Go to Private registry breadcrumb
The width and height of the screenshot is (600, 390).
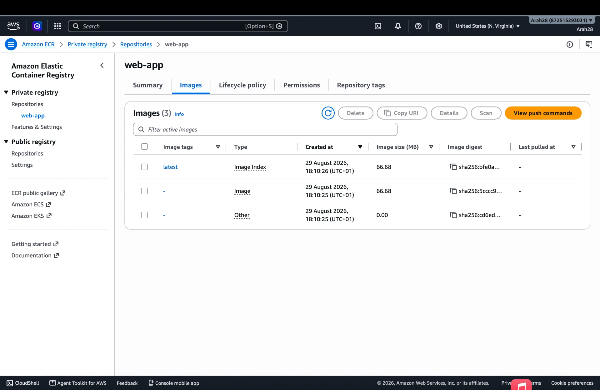[87, 44]
